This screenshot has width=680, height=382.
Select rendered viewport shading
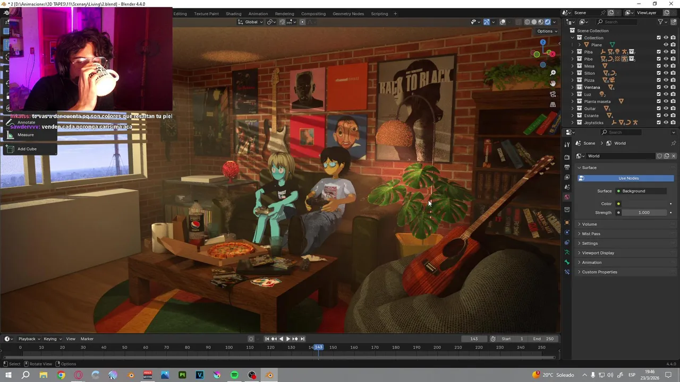[x=548, y=22]
